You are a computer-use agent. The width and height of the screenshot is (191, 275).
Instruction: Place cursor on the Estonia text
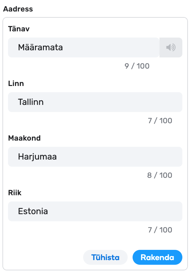[33, 211]
